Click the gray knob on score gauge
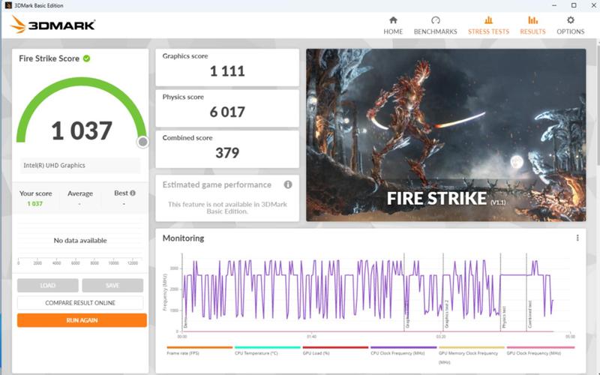 [x=142, y=142]
